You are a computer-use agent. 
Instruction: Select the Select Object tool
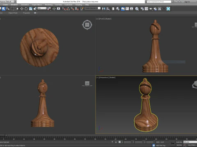pyautogui.click(x=4, y=9)
